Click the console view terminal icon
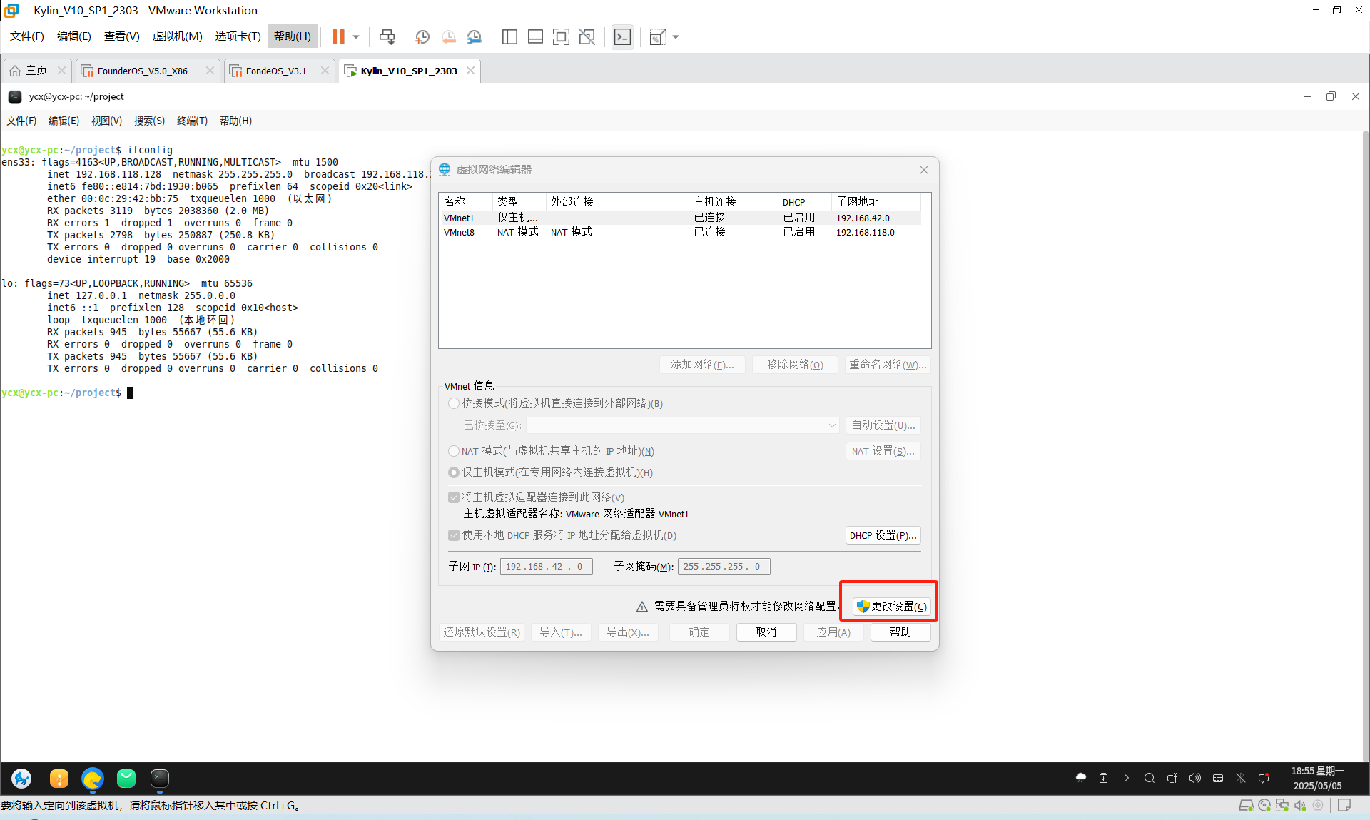 click(x=622, y=36)
